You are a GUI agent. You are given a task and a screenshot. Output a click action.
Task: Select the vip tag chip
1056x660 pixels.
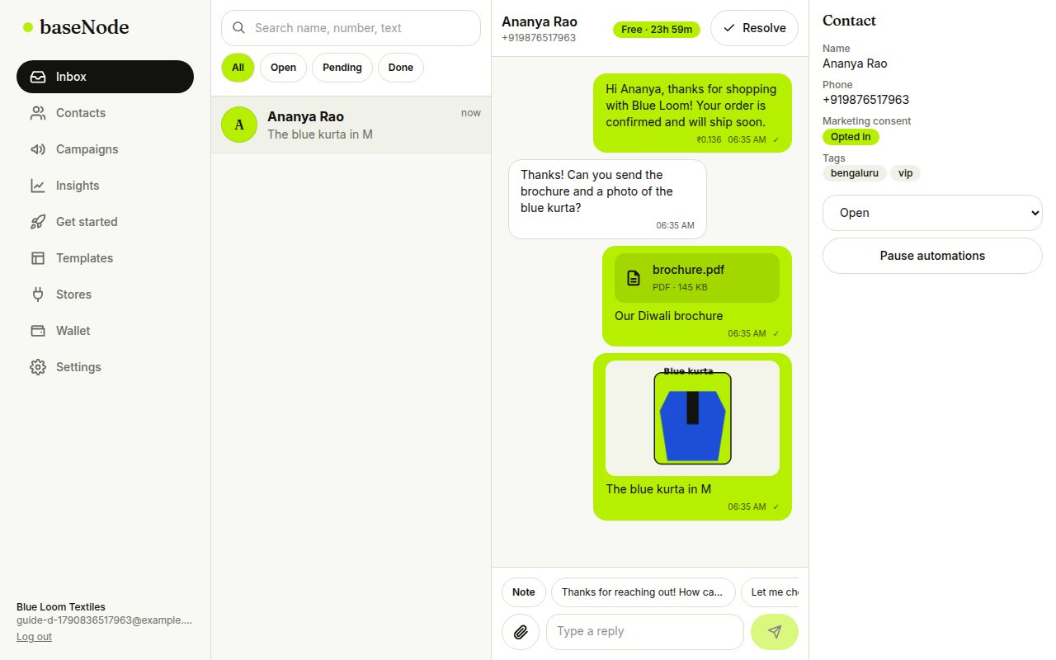click(906, 173)
